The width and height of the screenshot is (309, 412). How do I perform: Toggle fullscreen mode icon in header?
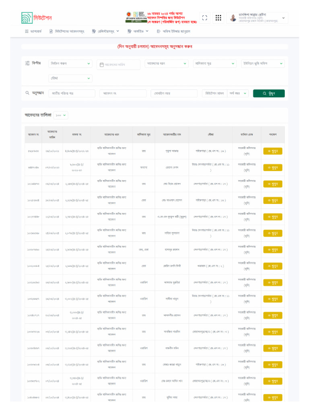[x=205, y=18]
